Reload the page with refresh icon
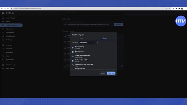Image resolution: width=187 pixels, height=105 pixels. [x=8, y=8]
